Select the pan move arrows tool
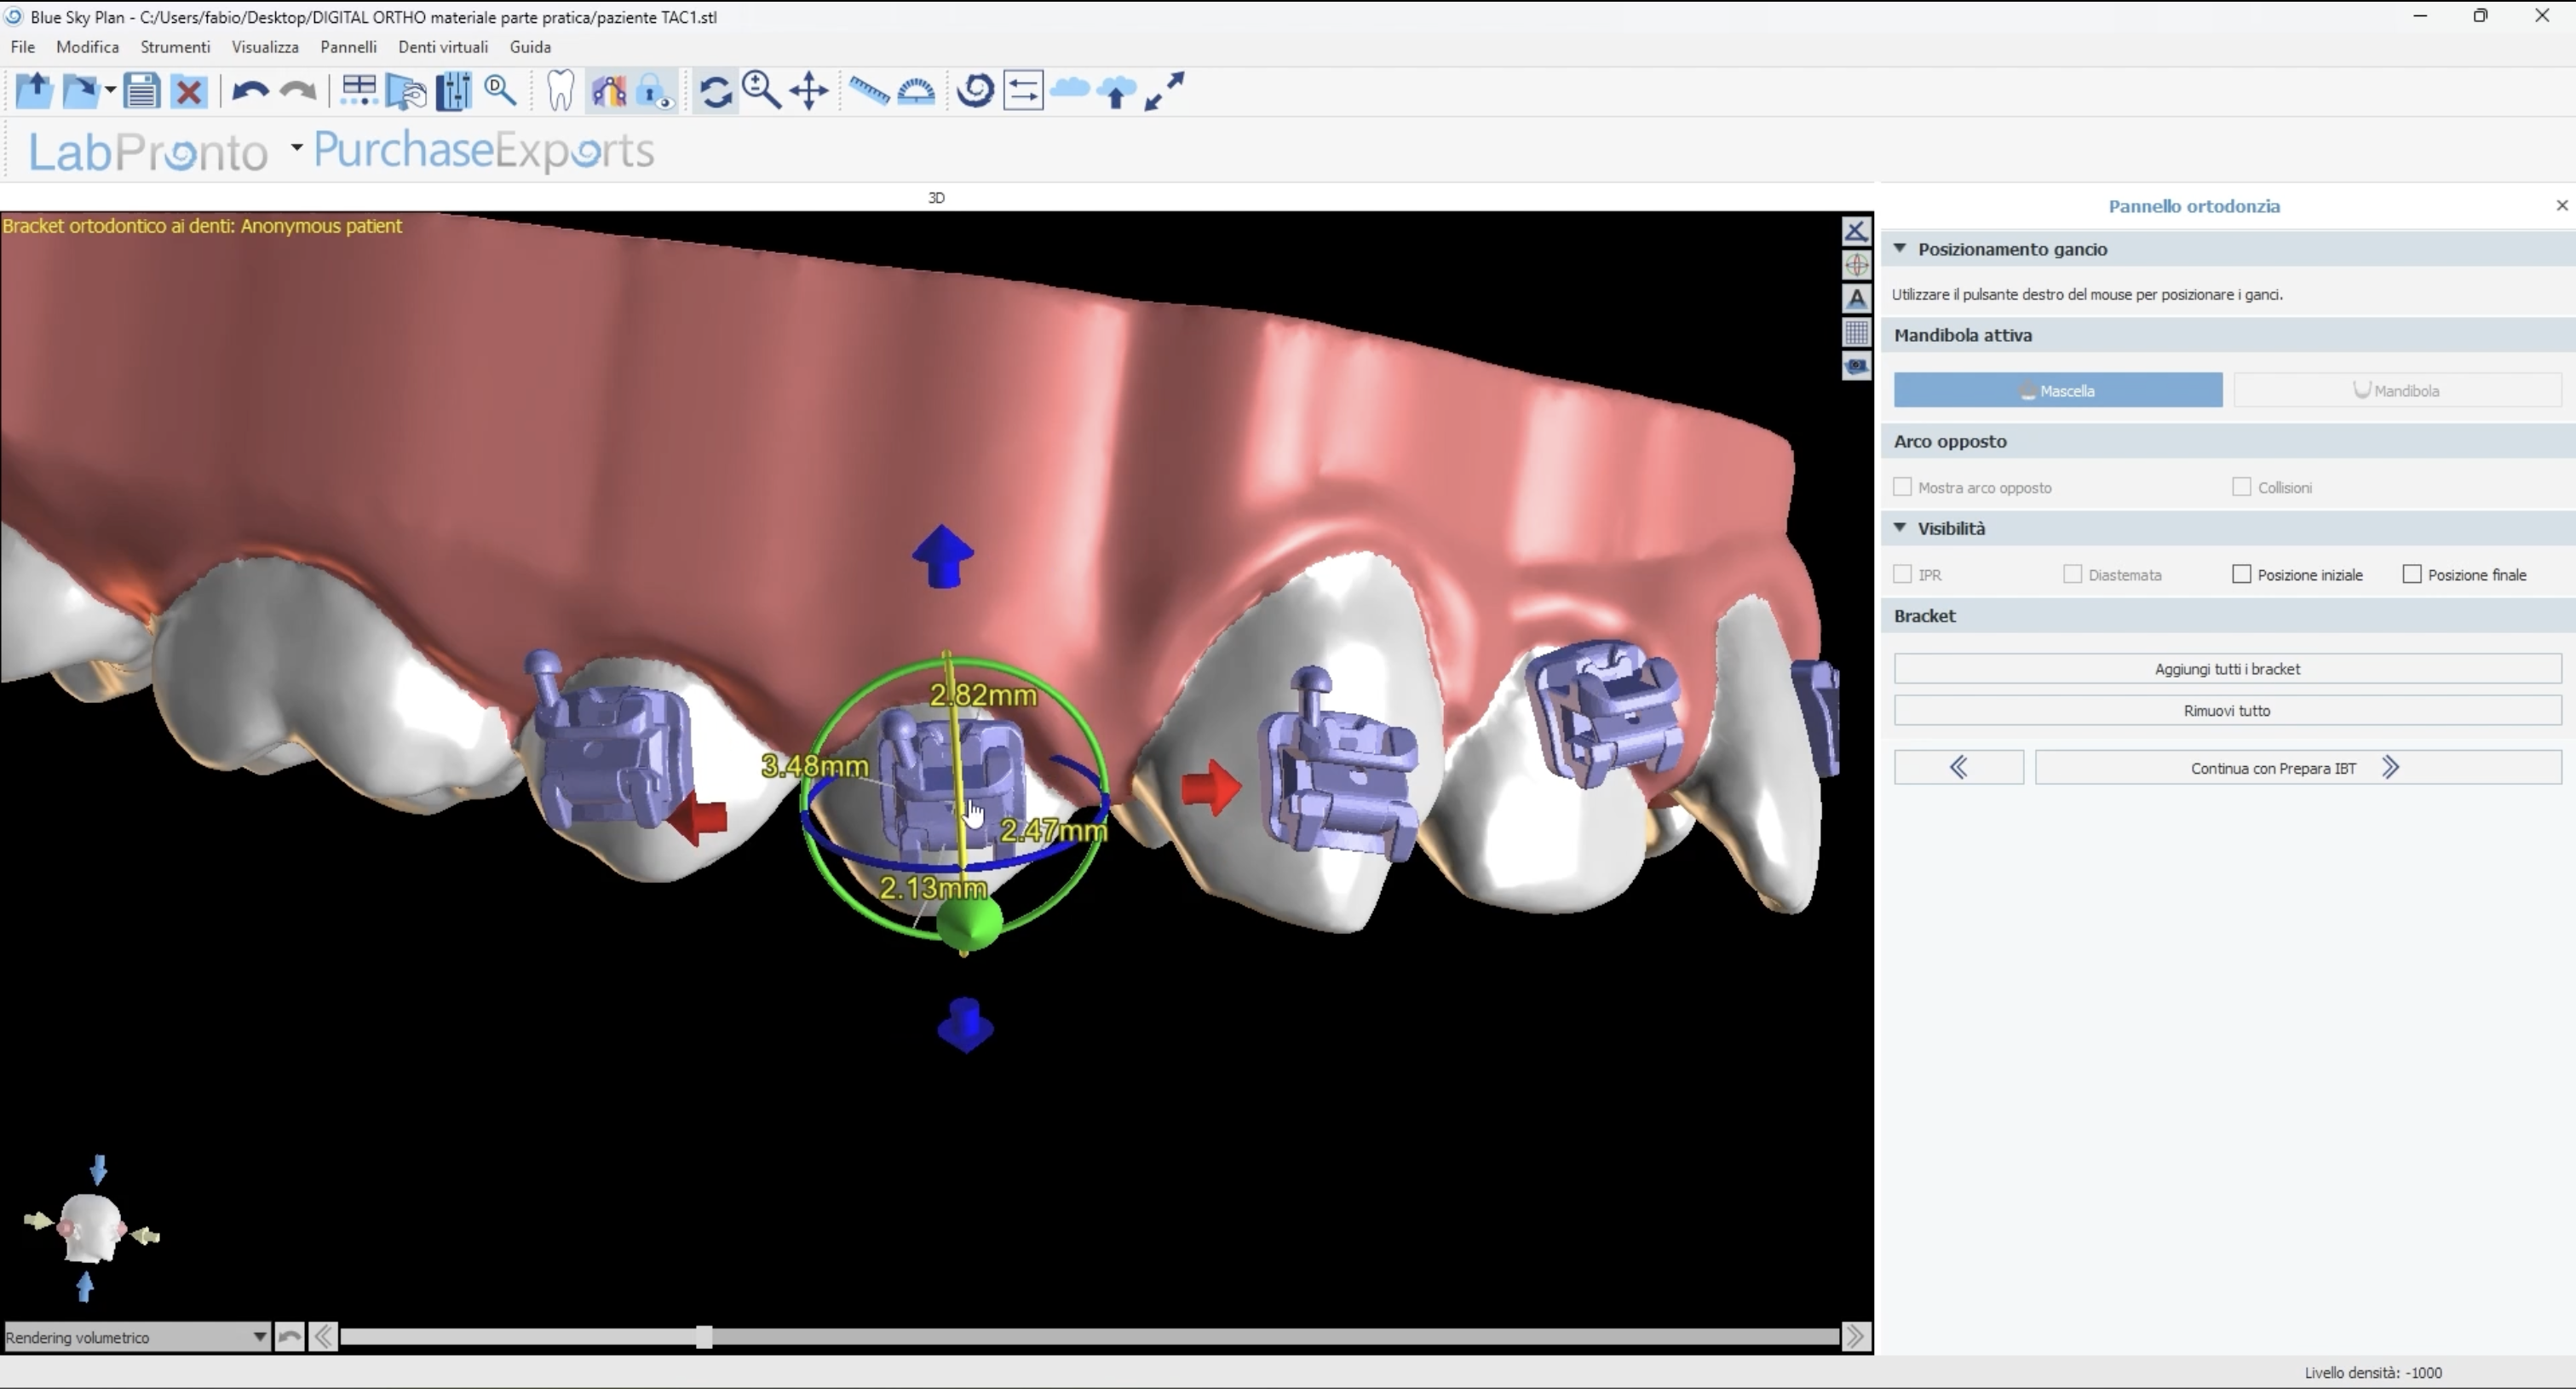Viewport: 2576px width, 1389px height. 809,91
